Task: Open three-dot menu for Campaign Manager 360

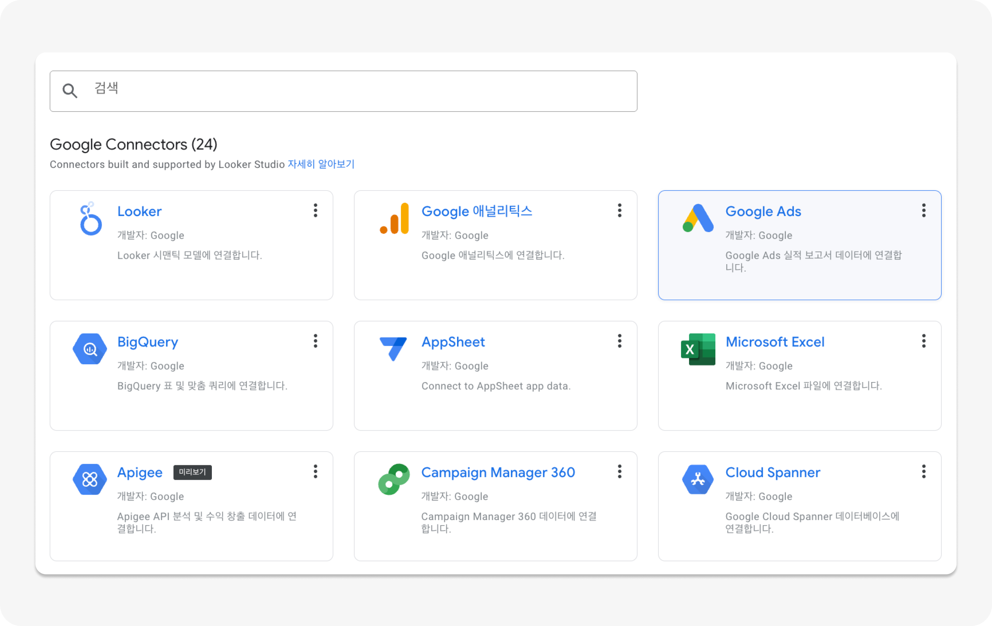Action: click(x=620, y=472)
